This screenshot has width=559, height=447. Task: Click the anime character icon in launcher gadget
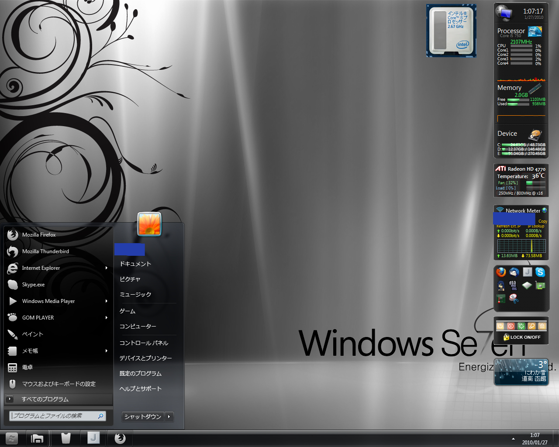tap(501, 285)
